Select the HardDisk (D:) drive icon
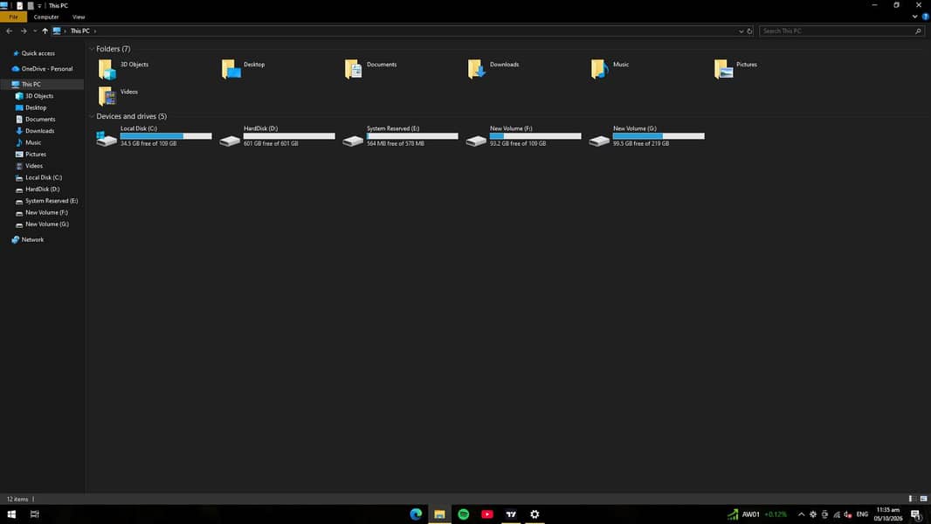The width and height of the screenshot is (931, 524). (x=230, y=141)
